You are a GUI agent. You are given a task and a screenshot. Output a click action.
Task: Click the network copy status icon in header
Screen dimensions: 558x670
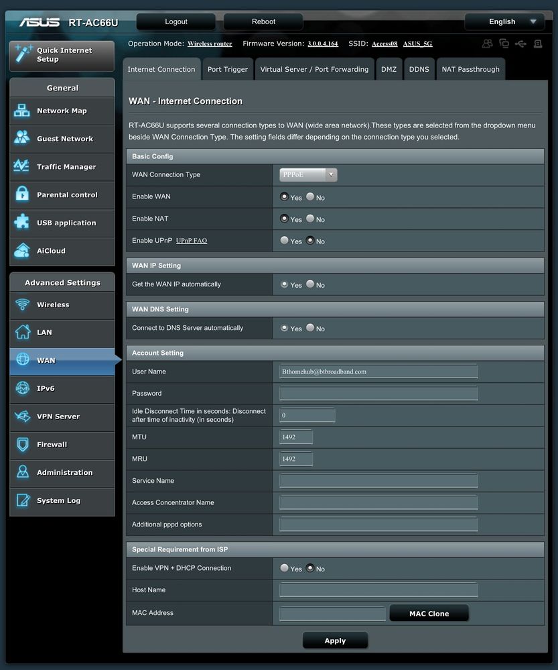[x=504, y=44]
